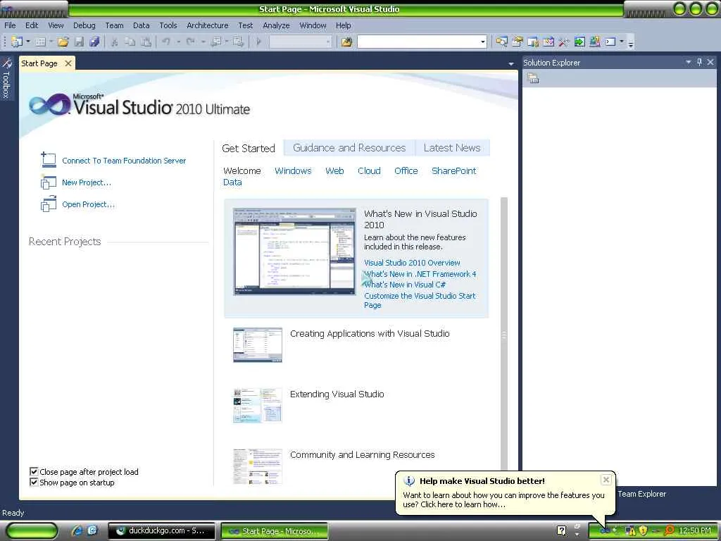Open the Team Explorer tab
The height and width of the screenshot is (541, 721).
[642, 494]
